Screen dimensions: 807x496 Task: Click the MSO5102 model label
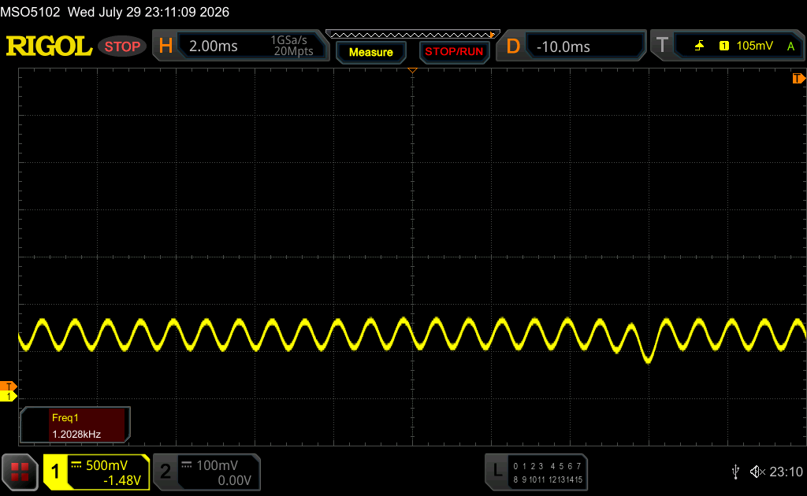coord(31,12)
